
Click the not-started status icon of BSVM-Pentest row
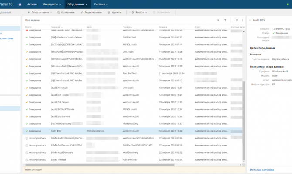coord(27,160)
